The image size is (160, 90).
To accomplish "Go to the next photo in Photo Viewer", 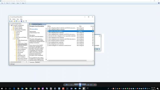I will [84, 85].
